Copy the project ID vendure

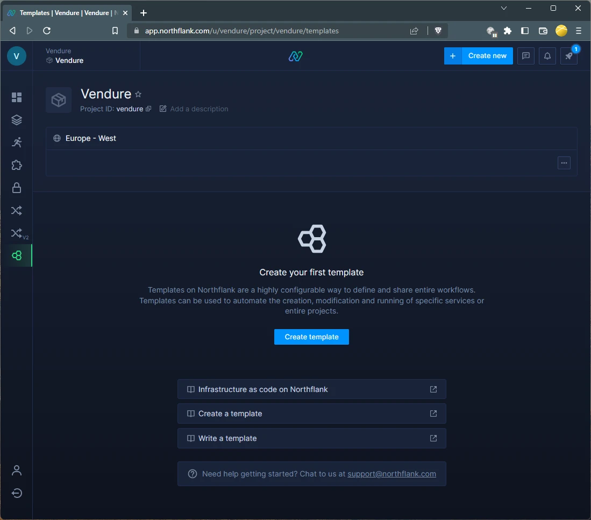[148, 109]
